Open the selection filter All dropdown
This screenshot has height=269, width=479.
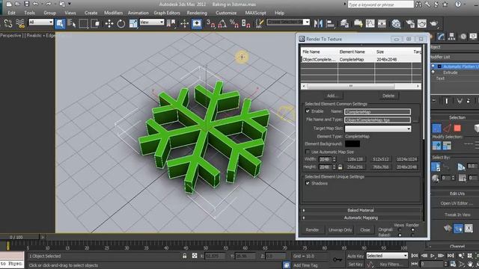41,22
